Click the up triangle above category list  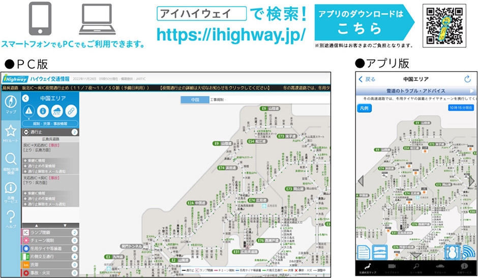36,226
